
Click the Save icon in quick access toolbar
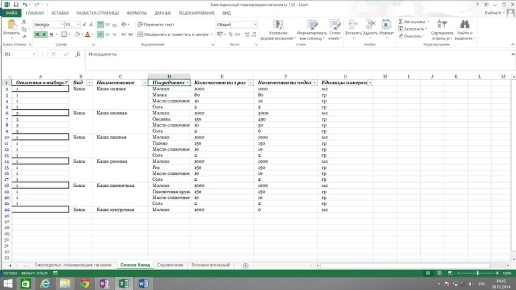pos(16,5)
